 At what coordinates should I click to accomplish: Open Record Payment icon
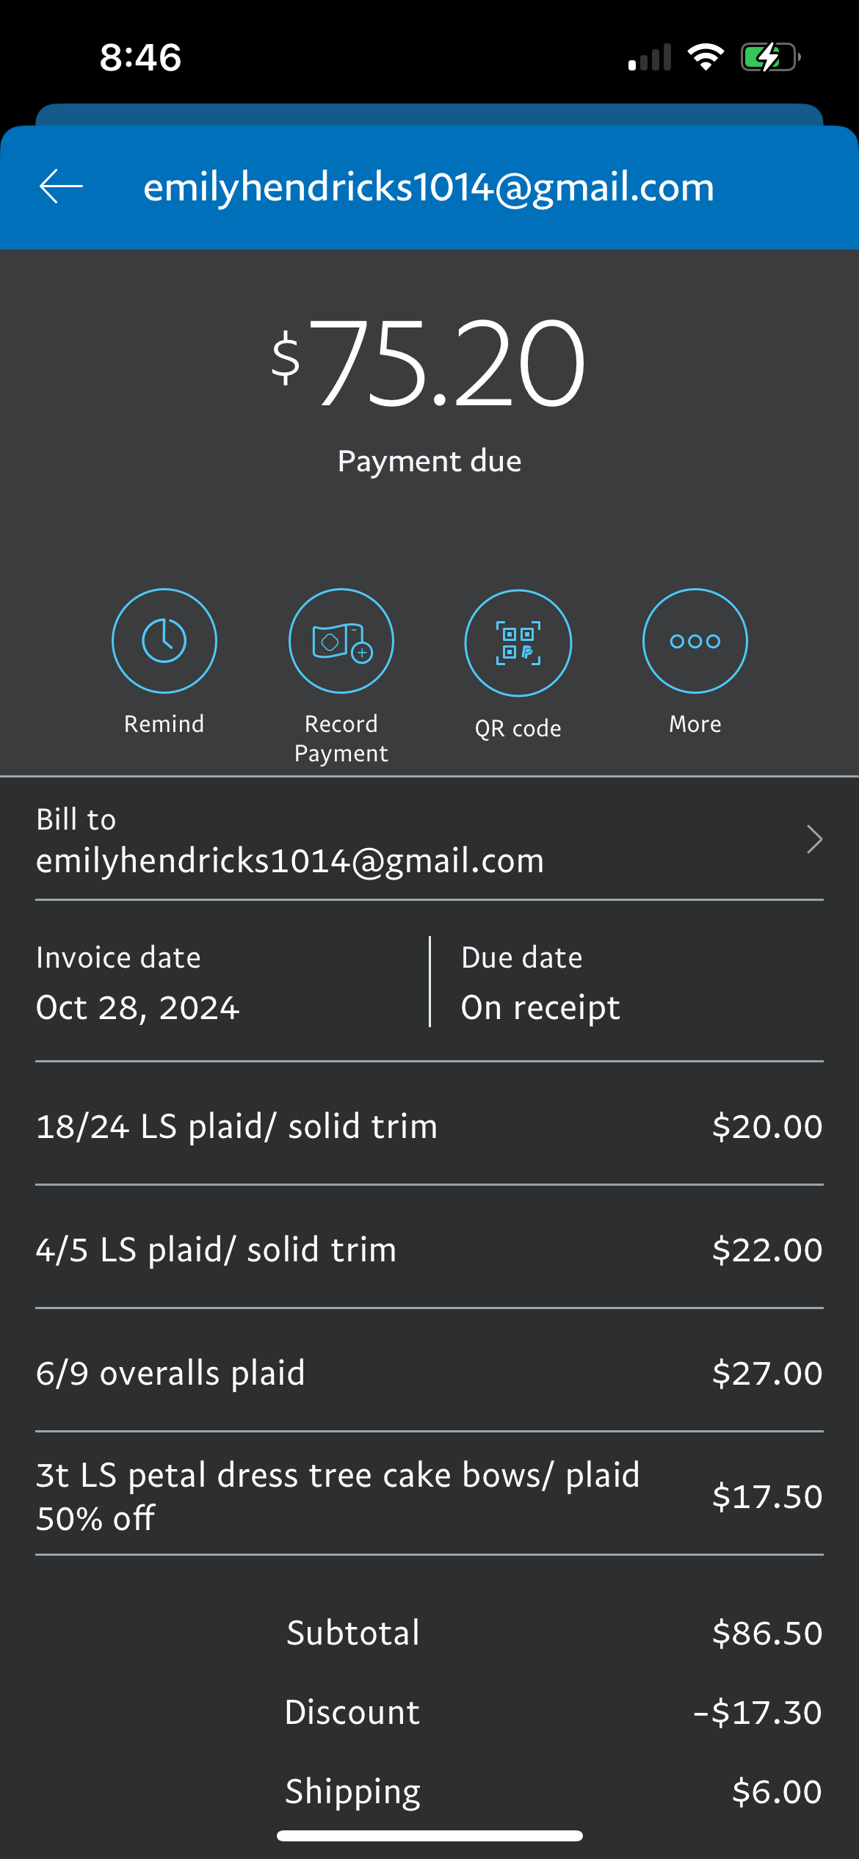tap(341, 641)
